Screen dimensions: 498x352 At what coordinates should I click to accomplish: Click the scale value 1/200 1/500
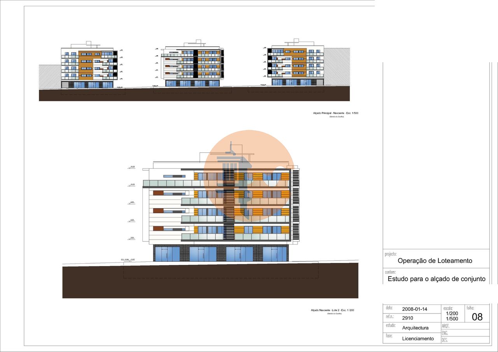(x=452, y=316)
